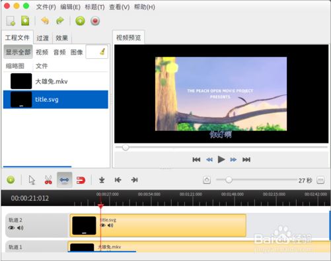Click the 大雄兔.mkv clip on 轨道 1
Image resolution: width=331 pixels, height=261 pixels.
point(200,247)
